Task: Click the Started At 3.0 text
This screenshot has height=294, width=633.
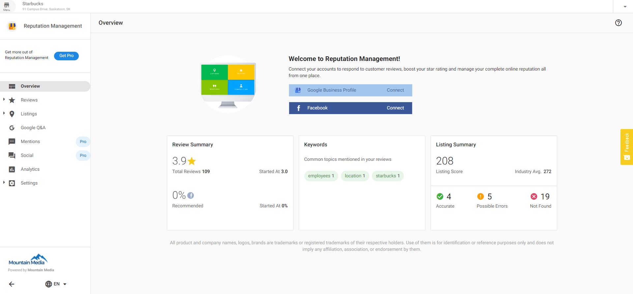Action: tap(273, 172)
